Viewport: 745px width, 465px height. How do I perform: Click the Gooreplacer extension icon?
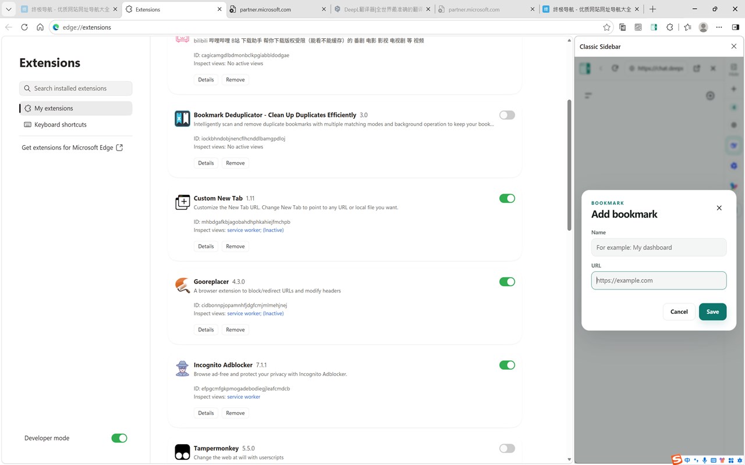(x=182, y=285)
